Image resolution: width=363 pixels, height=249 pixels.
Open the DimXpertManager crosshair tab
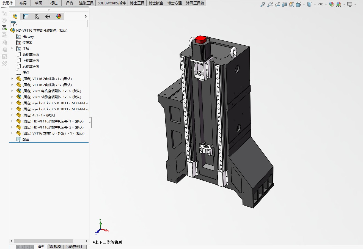[x=48, y=17]
